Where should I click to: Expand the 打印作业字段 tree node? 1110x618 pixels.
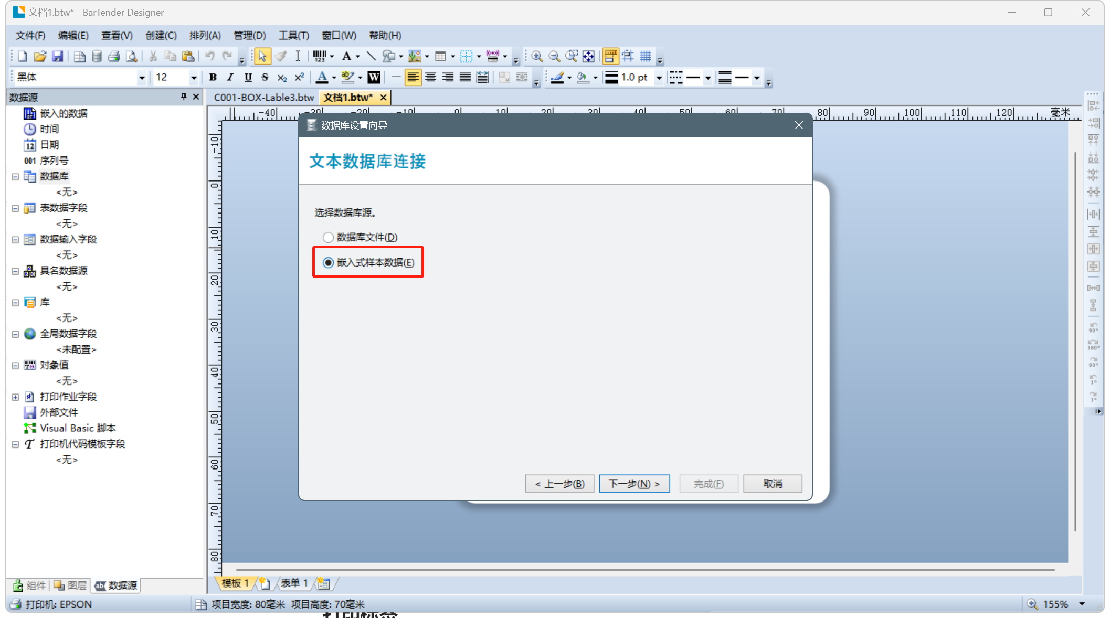15,397
